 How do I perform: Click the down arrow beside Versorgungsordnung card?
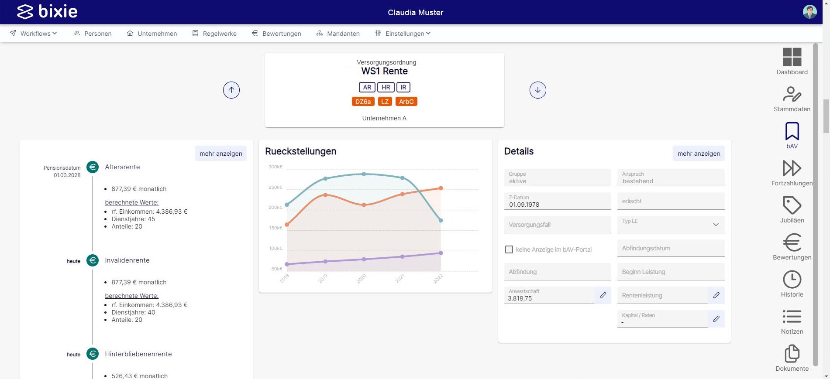pos(537,90)
